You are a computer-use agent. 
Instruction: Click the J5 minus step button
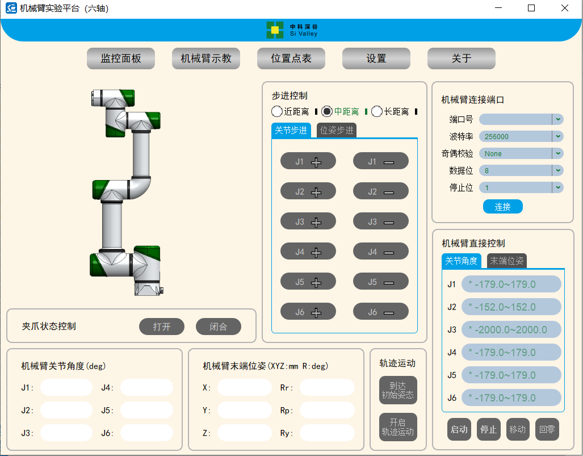[x=381, y=282]
